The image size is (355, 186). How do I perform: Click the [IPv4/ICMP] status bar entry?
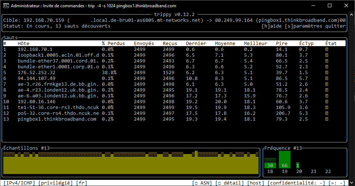(19, 183)
